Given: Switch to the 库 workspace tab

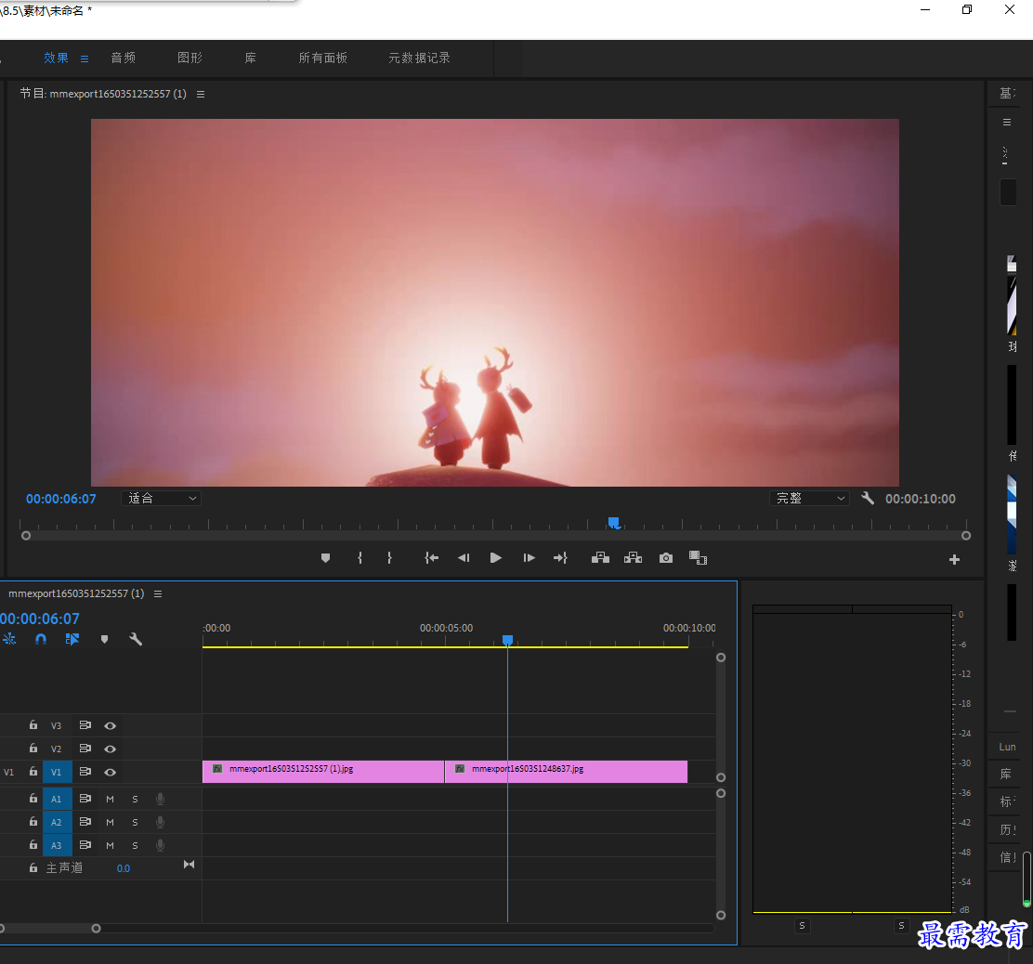Looking at the screenshot, I should pyautogui.click(x=250, y=58).
